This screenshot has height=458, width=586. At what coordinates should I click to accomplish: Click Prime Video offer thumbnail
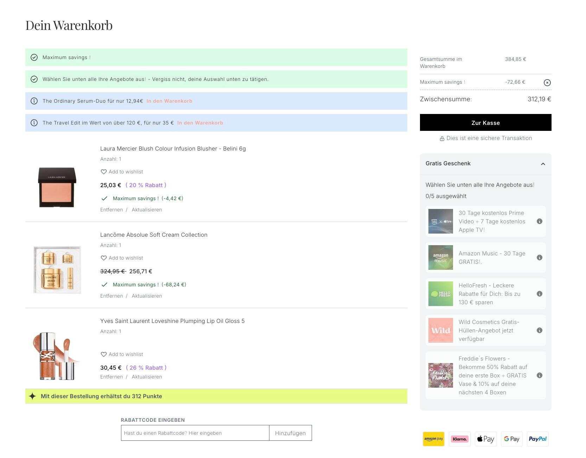point(440,221)
